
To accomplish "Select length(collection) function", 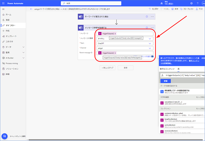I will [x=182, y=120].
